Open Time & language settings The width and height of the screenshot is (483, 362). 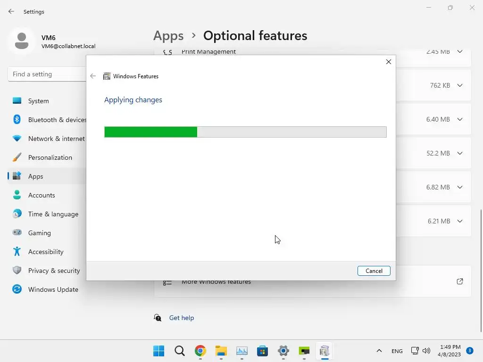pos(47,214)
